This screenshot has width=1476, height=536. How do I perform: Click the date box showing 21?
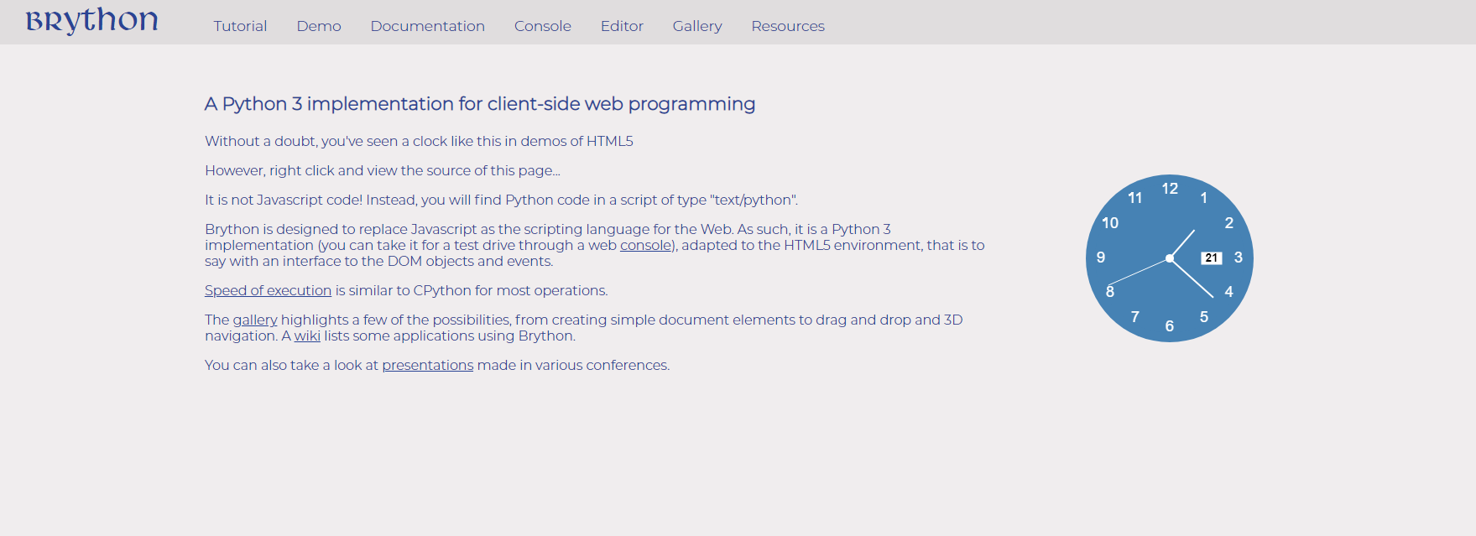point(1211,258)
